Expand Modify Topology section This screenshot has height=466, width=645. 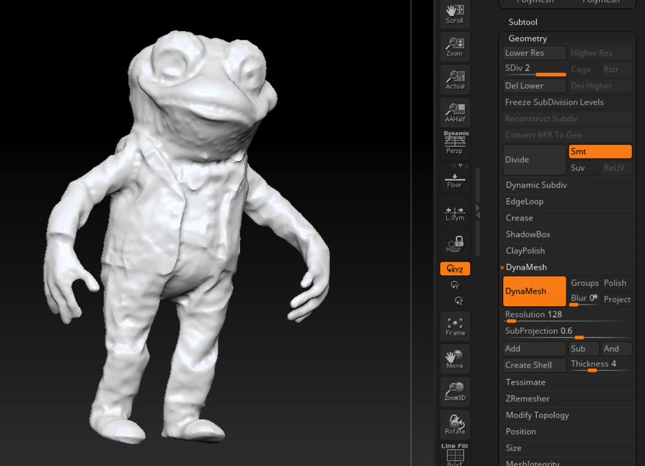537,416
